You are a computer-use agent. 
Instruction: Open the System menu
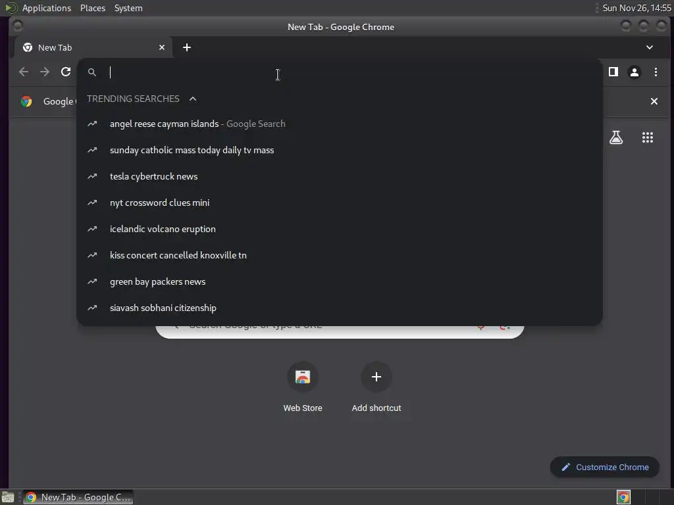tap(128, 8)
